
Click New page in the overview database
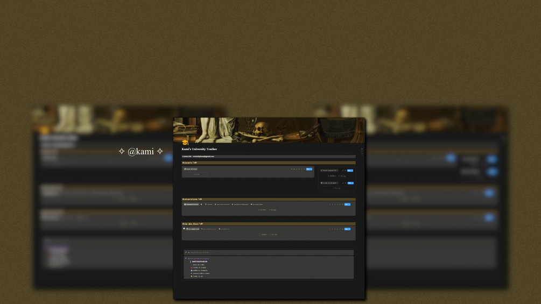272,210
